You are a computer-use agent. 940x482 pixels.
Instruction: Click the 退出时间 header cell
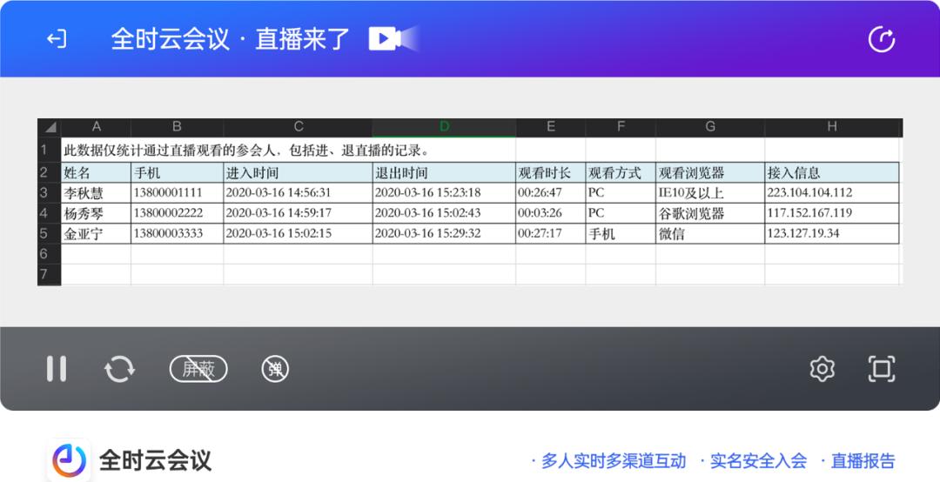444,172
